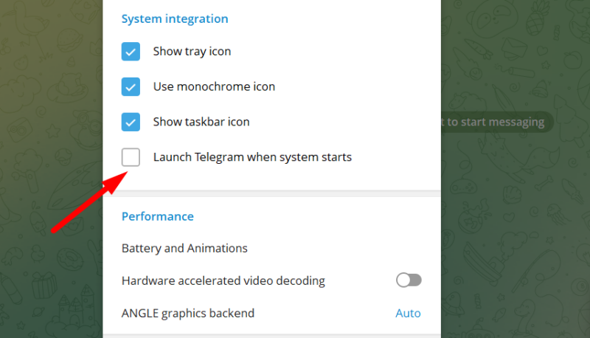Toggle hardware accelerated video decoding switch
The image size is (590, 338).
pyautogui.click(x=409, y=280)
